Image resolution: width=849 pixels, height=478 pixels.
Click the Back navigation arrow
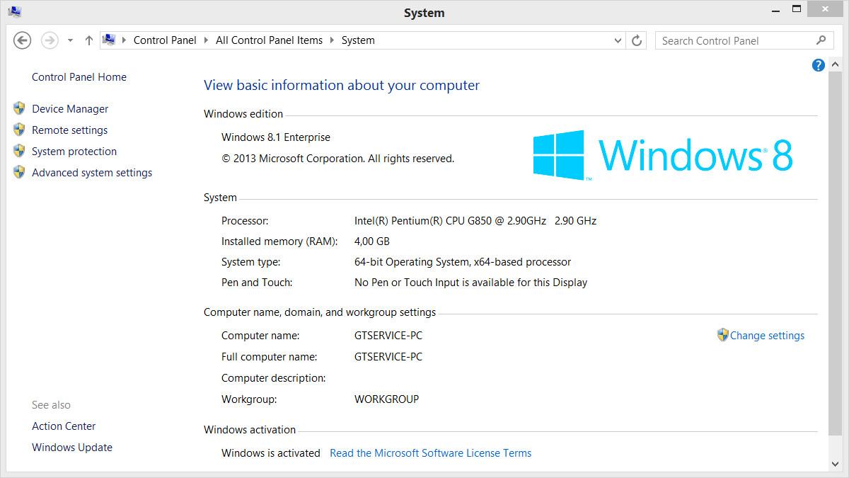pyautogui.click(x=22, y=40)
